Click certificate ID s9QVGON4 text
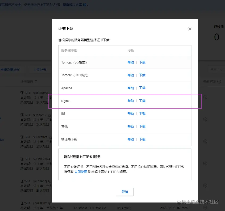The width and height of the screenshot is (225, 211). (42, 159)
